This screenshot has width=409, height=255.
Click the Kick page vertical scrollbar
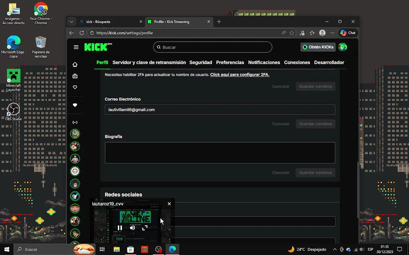point(358,190)
